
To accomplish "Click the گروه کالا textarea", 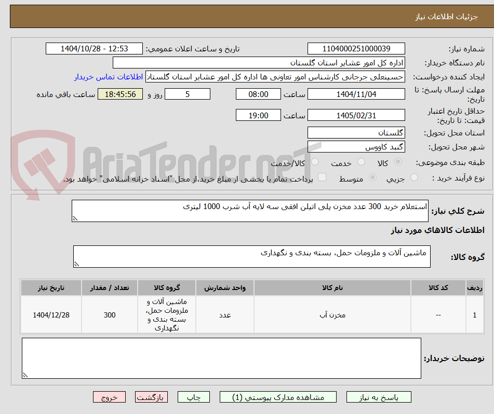I will click(252, 257).
